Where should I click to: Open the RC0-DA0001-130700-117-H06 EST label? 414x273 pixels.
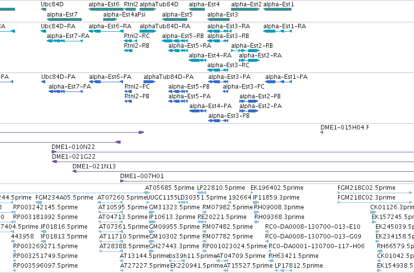pyautogui.click(x=317, y=246)
